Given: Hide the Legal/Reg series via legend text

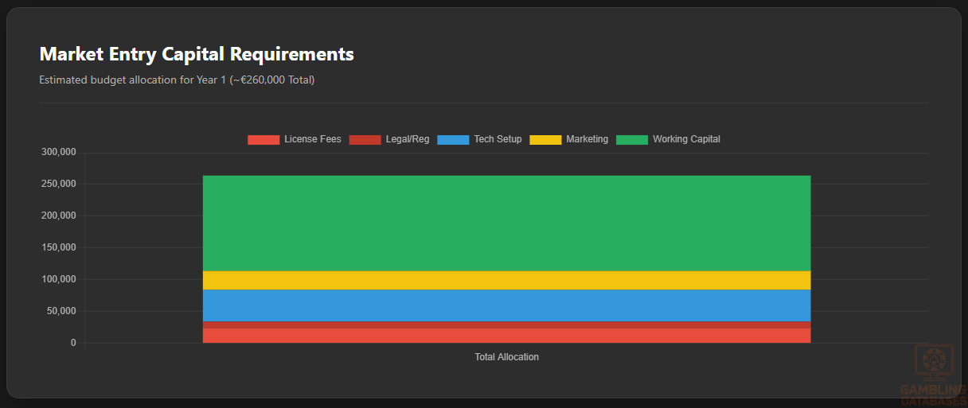Looking at the screenshot, I should coord(407,140).
